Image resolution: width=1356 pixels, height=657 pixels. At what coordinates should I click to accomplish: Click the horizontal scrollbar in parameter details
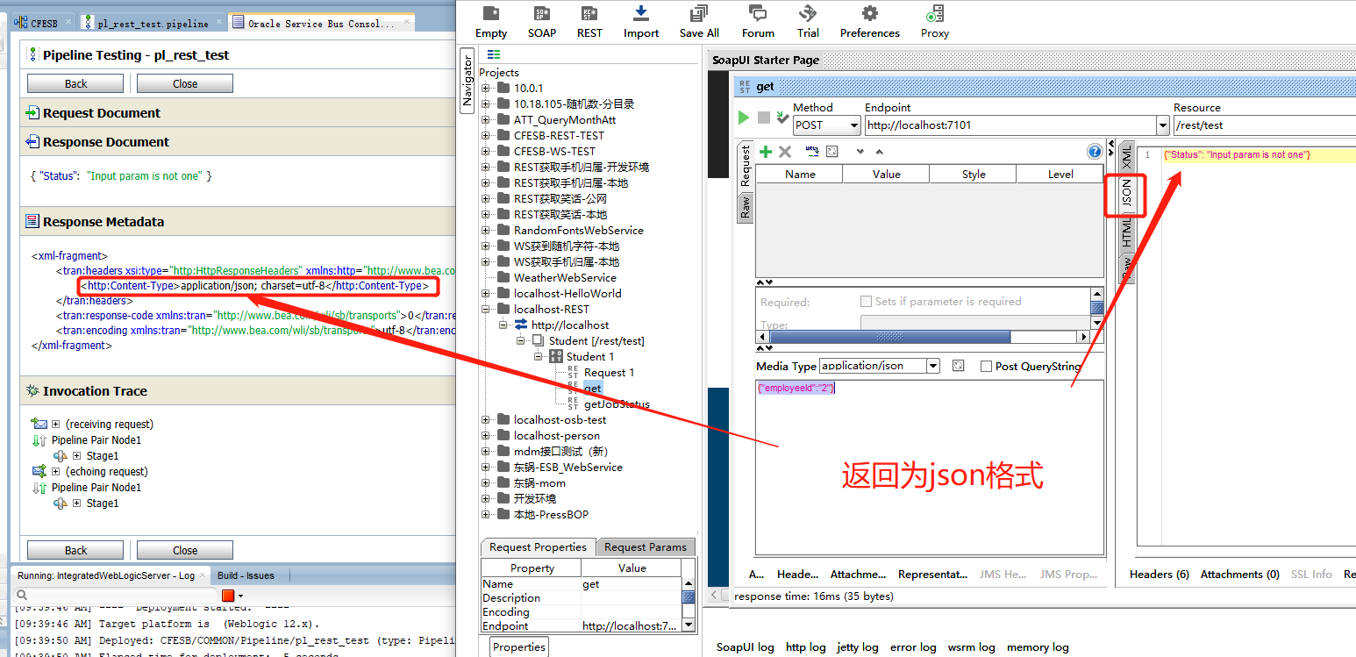pyautogui.click(x=922, y=337)
